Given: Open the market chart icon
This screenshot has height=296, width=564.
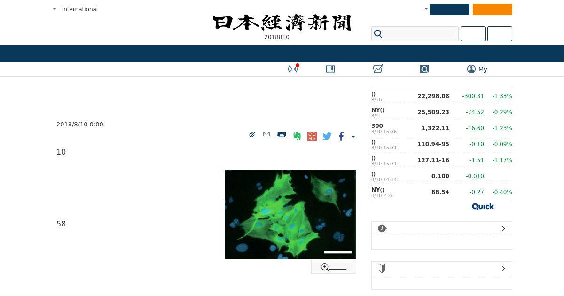Looking at the screenshot, I should pos(378,69).
